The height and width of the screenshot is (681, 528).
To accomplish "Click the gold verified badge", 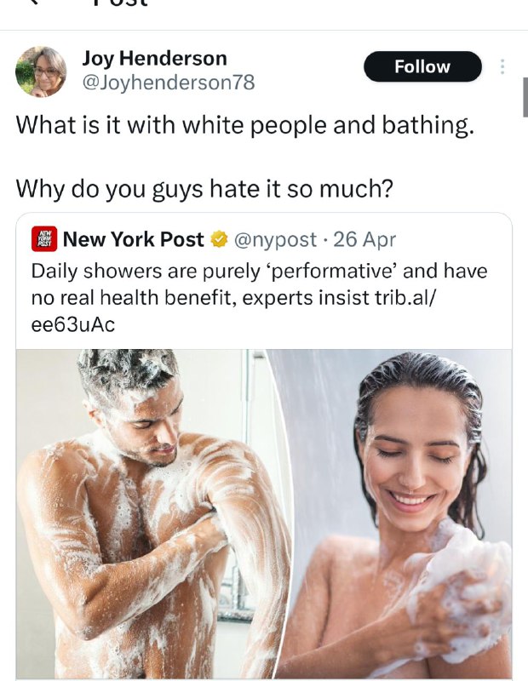I will tap(220, 239).
